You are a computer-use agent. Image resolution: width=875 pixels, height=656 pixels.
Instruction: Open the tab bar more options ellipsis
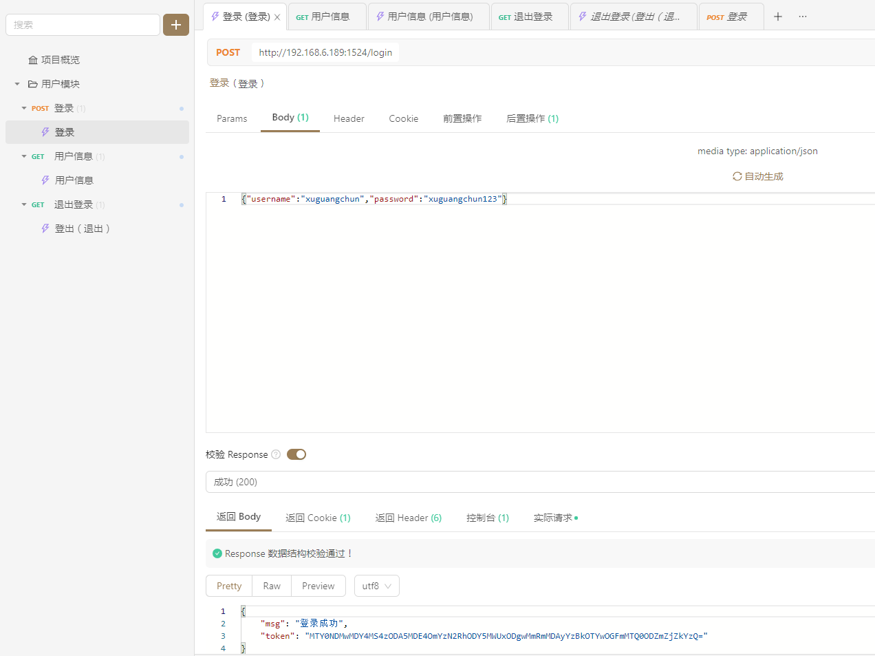click(803, 17)
